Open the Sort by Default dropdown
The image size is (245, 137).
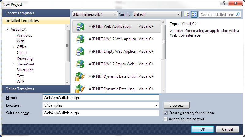pos(157,14)
